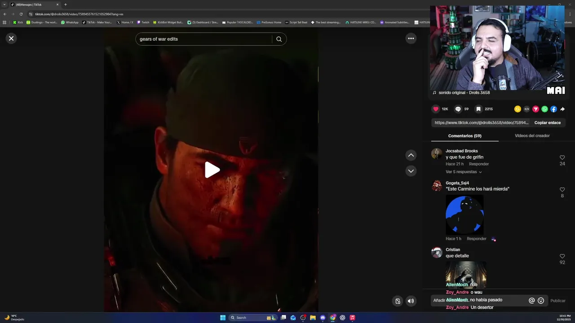This screenshot has width=575, height=323.
Task: Open emoji picker in comment box
Action: [x=541, y=301]
